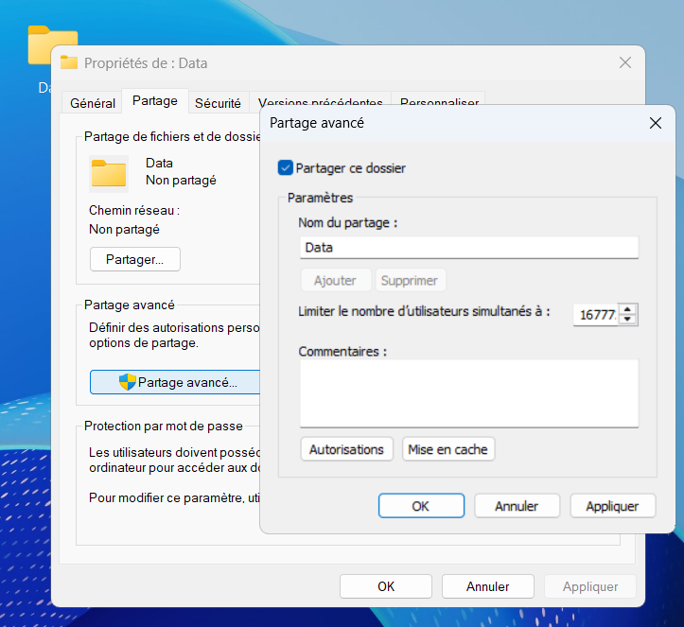684x627 pixels.
Task: Open the Sécurité tab
Action: (x=218, y=103)
